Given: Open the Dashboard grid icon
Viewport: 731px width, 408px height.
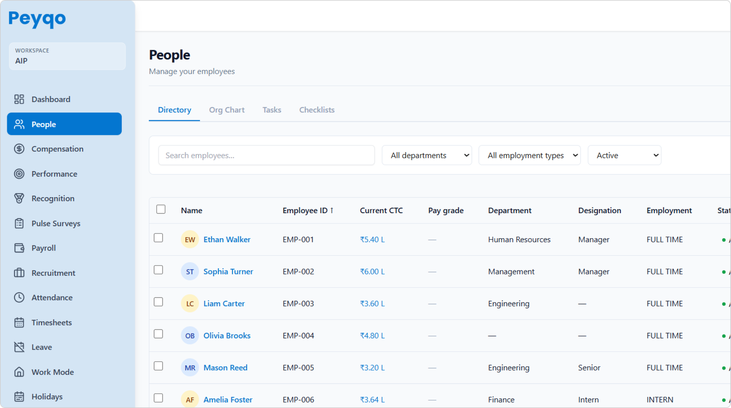Looking at the screenshot, I should [19, 99].
